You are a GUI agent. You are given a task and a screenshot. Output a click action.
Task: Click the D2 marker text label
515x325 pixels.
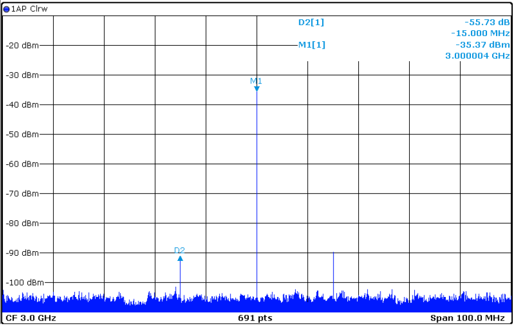pyautogui.click(x=180, y=250)
